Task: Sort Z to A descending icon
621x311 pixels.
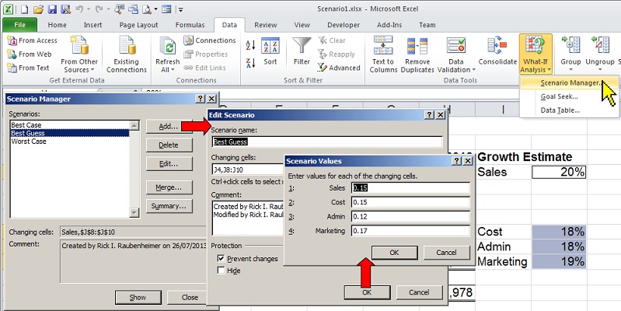Action: coord(251,63)
